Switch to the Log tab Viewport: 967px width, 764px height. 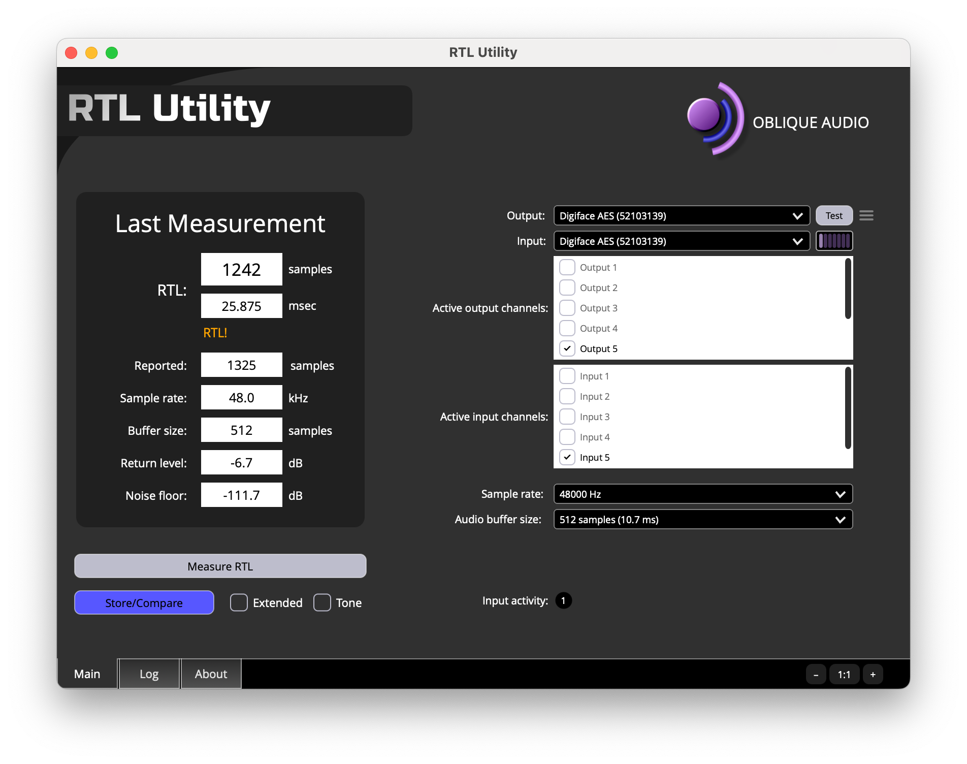pos(149,674)
